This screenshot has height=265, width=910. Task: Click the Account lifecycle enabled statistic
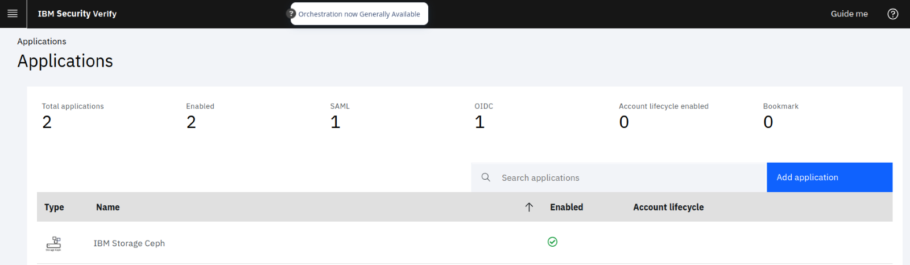coord(624,122)
